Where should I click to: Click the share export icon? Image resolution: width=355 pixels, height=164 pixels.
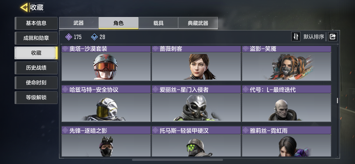[x=332, y=37]
